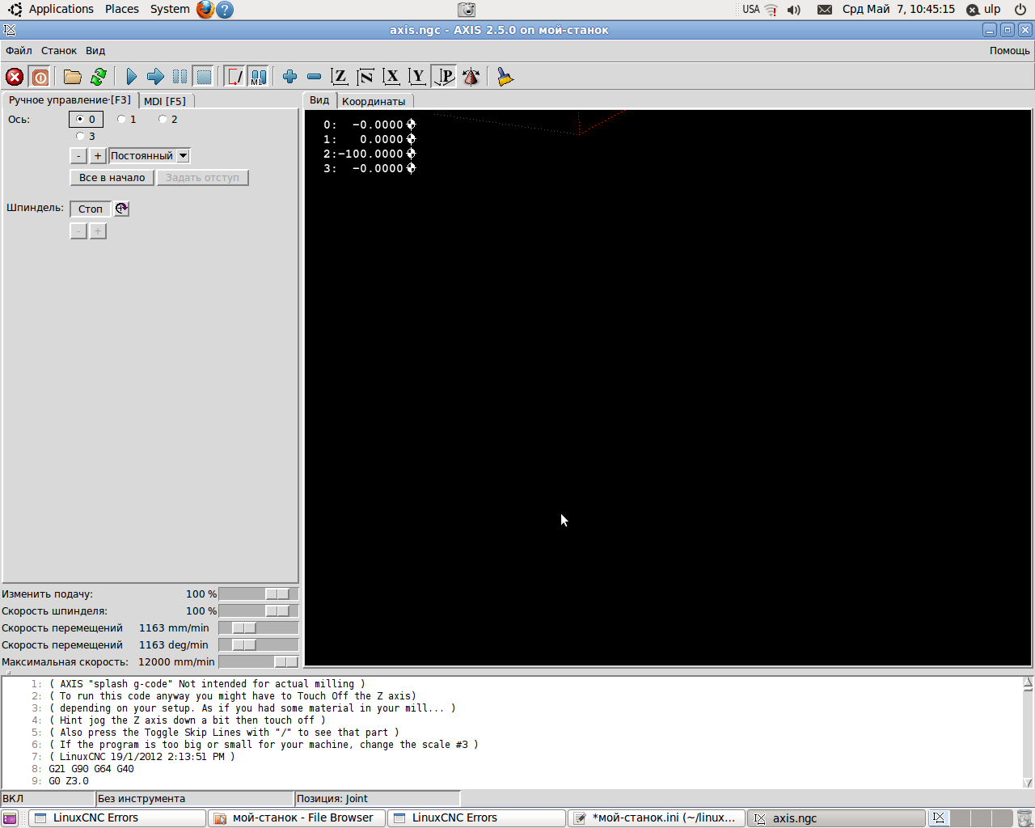Toggle the Emergency Stop button
Viewport: 1035px width, 828px height.
click(x=15, y=77)
